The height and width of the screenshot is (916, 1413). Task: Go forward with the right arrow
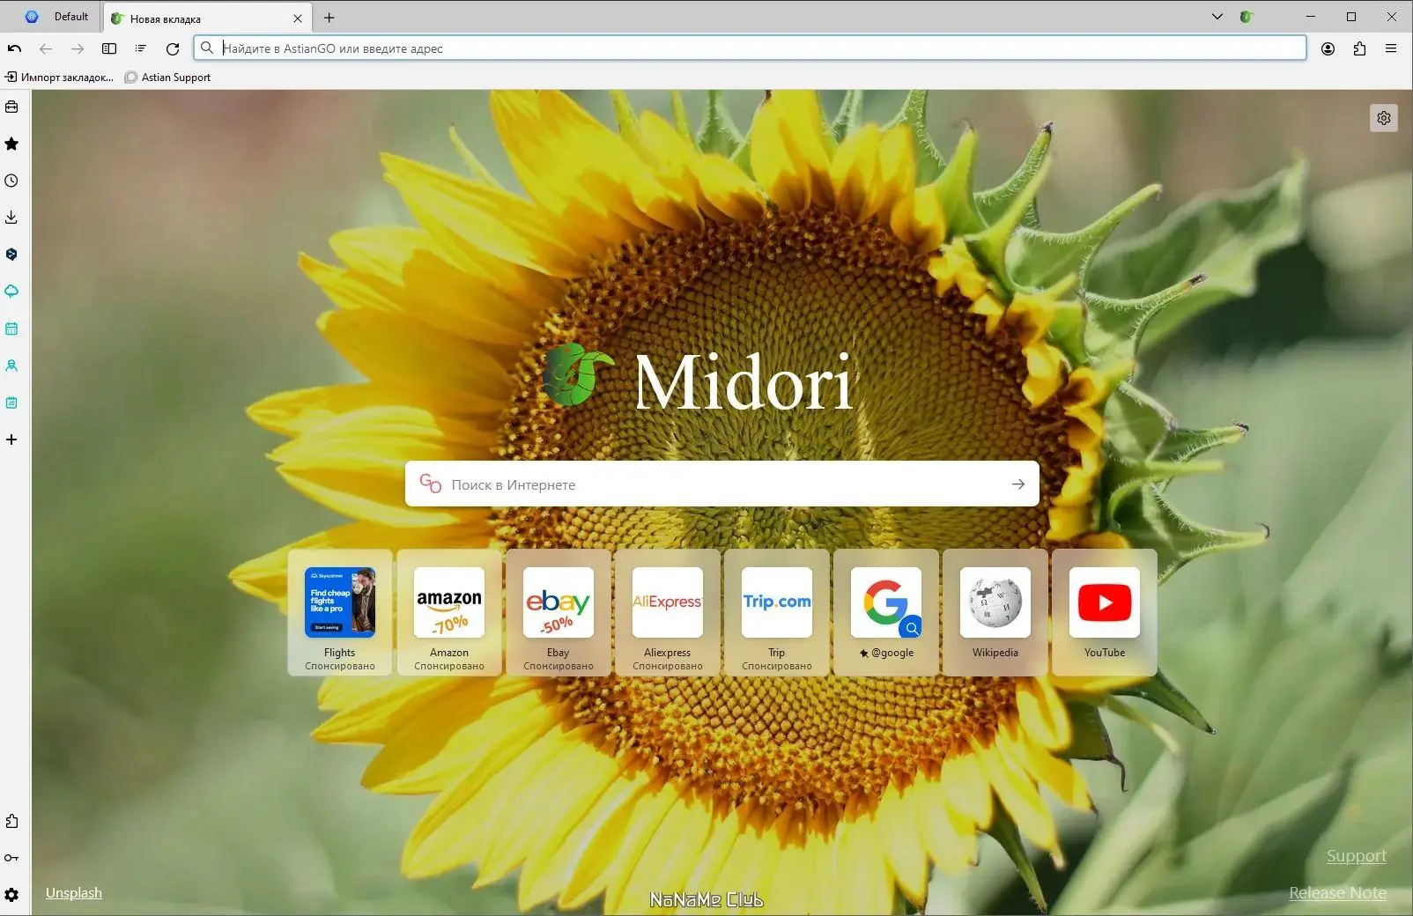point(78,48)
